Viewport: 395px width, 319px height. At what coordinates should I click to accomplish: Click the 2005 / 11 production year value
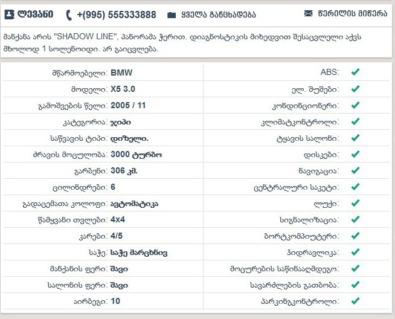coord(128,105)
